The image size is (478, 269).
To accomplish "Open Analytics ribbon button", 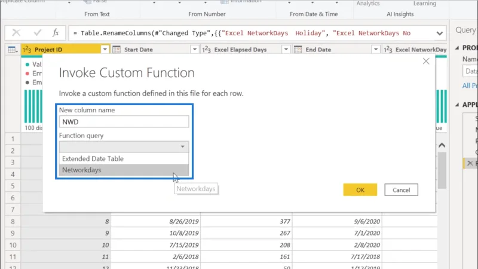I will click(x=368, y=4).
